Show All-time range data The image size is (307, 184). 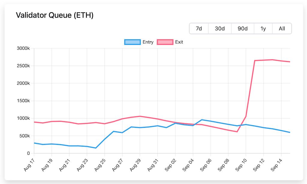(x=282, y=29)
